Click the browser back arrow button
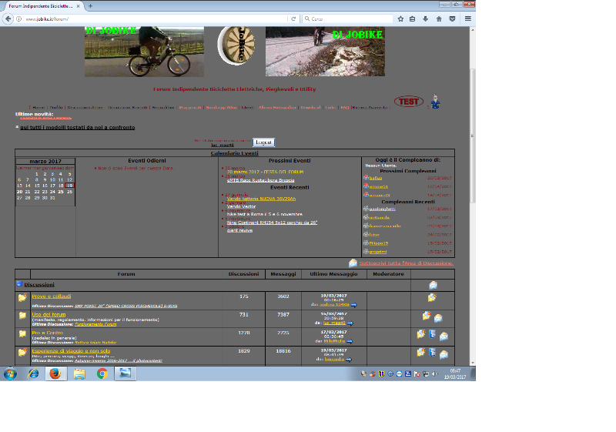 tap(8, 18)
